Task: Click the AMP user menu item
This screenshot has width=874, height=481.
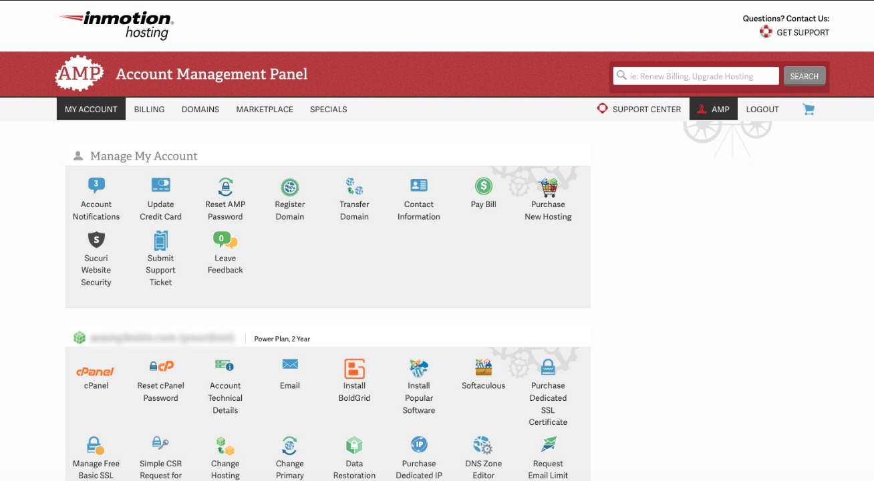Action: pos(714,110)
